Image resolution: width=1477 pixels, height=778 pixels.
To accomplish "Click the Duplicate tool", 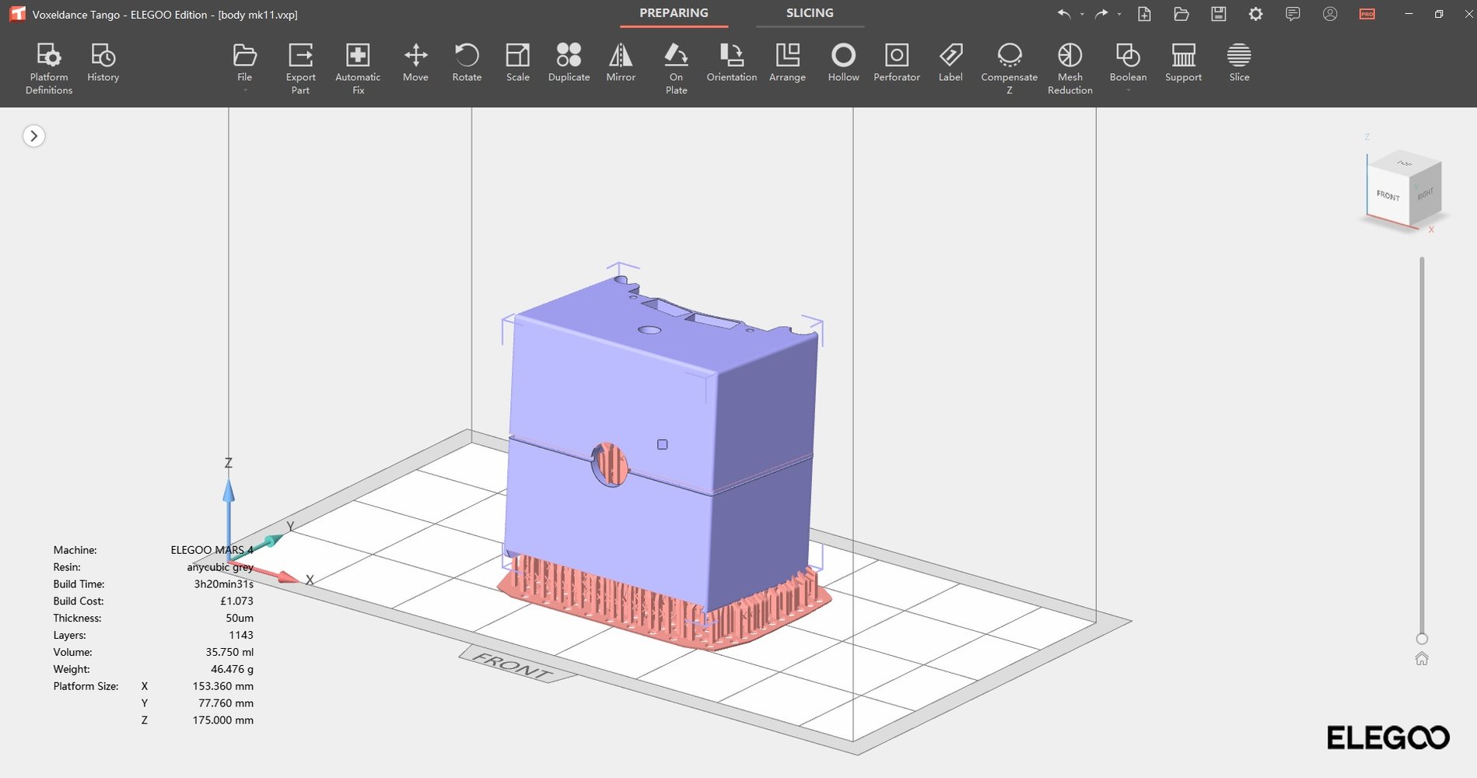I will click(x=569, y=62).
